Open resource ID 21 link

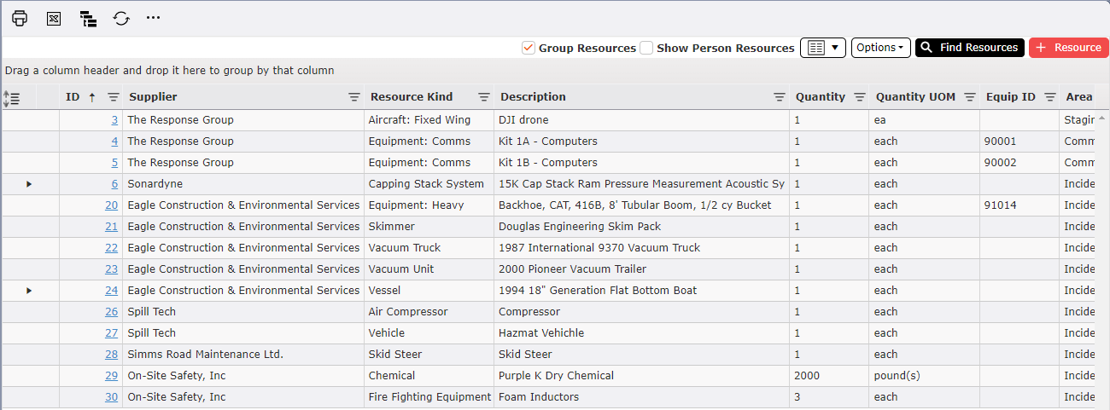click(x=112, y=227)
